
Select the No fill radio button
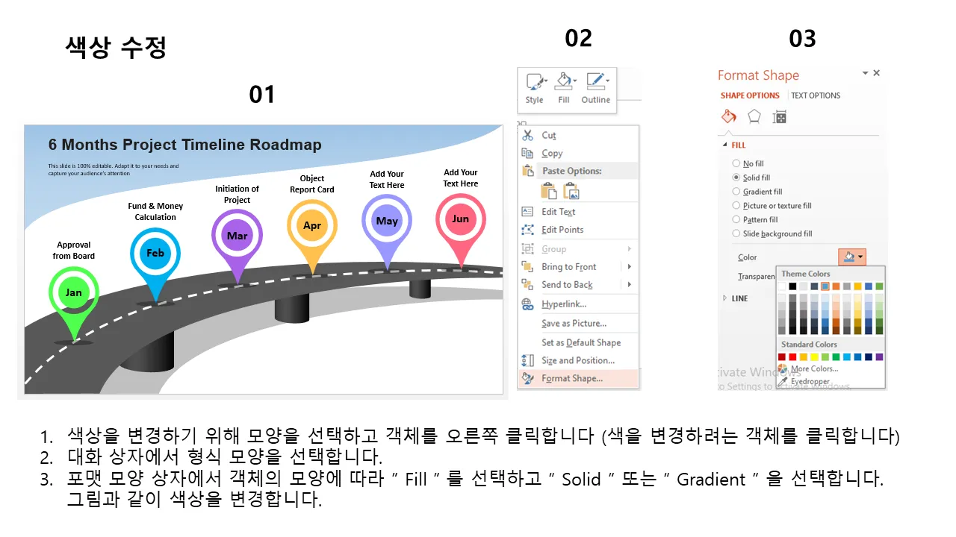coord(736,163)
